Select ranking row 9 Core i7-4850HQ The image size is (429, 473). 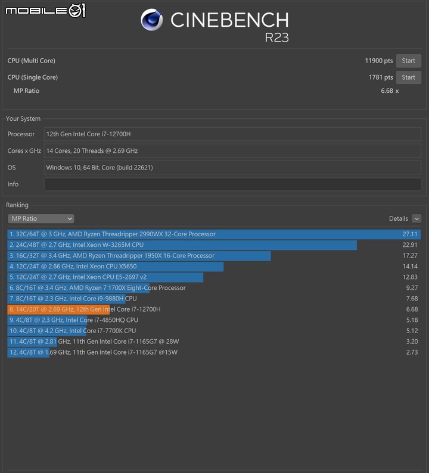pyautogui.click(x=214, y=319)
